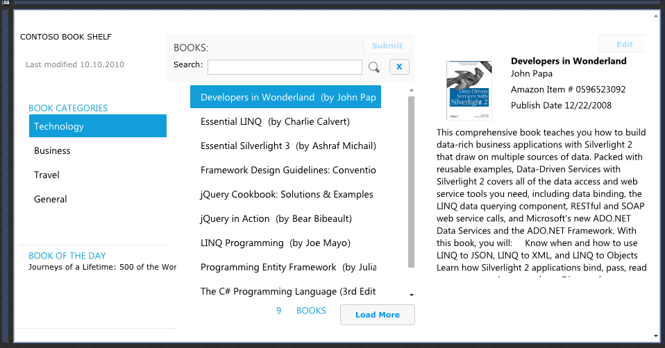Click the book list scrollbar thumb
665x348 pixels.
point(411,182)
